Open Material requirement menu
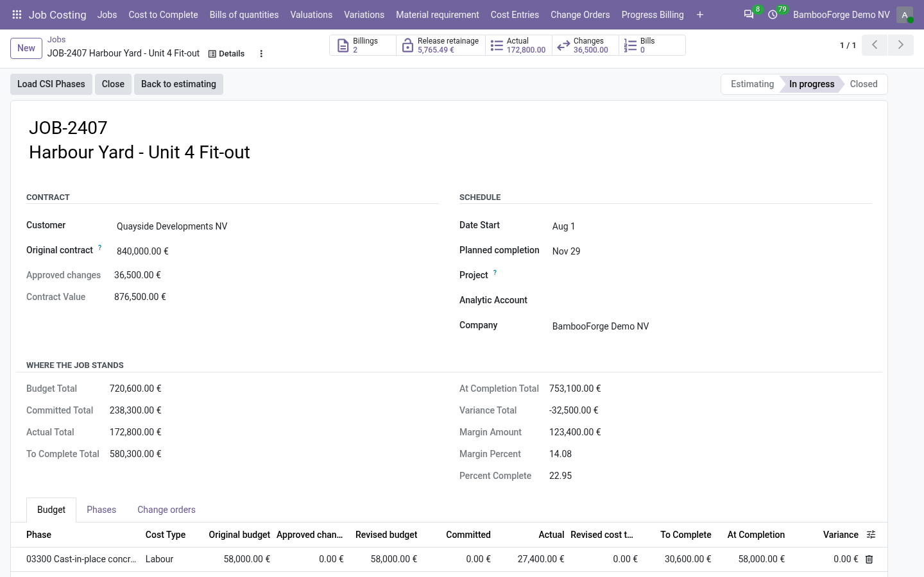 pos(438,15)
